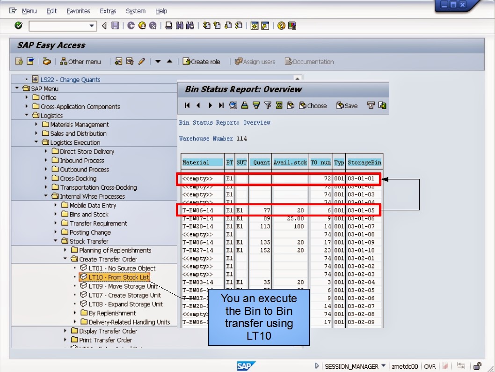This screenshot has height=372, width=495.
Task: Select the Sum (sigma) icon in the report toolbar
Action: (x=279, y=105)
